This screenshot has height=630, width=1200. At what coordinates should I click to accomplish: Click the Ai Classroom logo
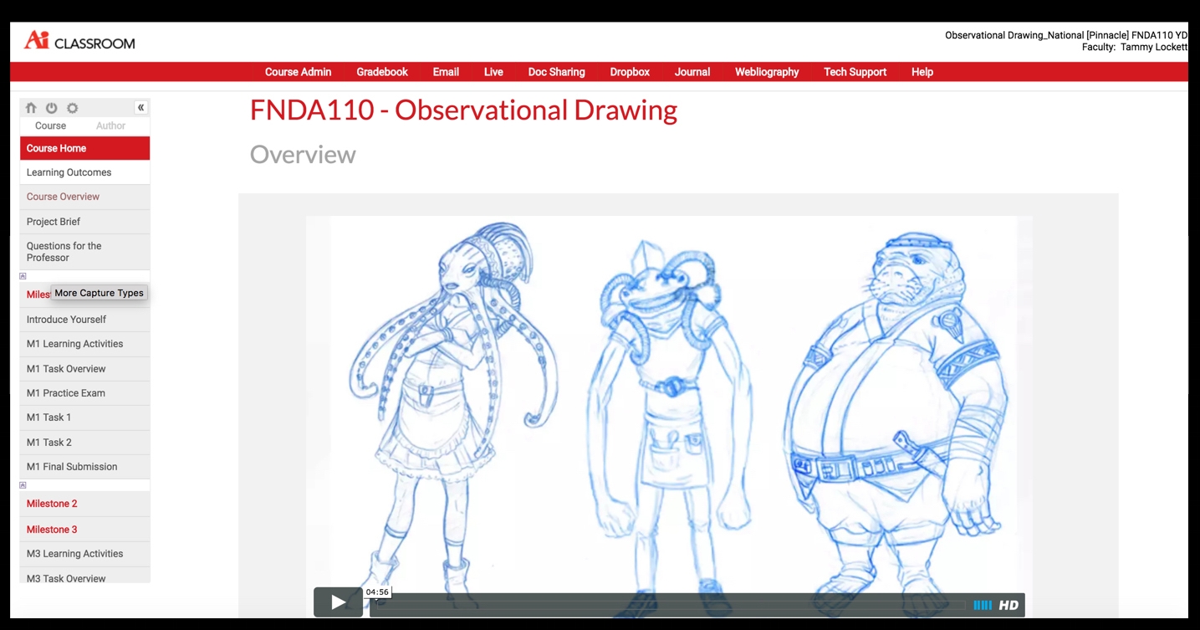[79, 41]
